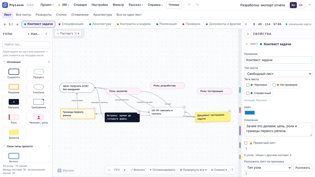Collapse the top bar with the chevron-up icon
The height and width of the screenshot is (177, 315).
[x=310, y=5]
